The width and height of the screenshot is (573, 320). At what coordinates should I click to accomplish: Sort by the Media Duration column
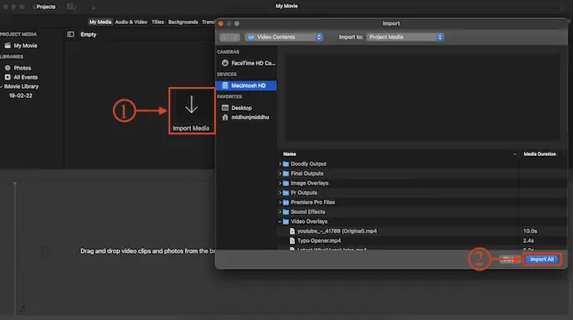click(540, 154)
